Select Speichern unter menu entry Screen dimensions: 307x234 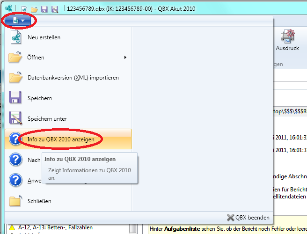[68, 119]
